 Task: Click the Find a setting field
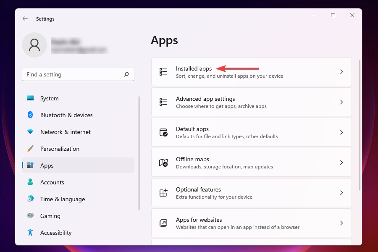[x=78, y=74]
